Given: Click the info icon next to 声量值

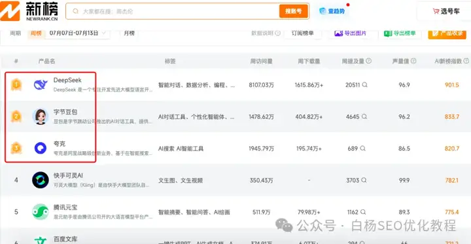Looking at the screenshot, I should [413, 61].
